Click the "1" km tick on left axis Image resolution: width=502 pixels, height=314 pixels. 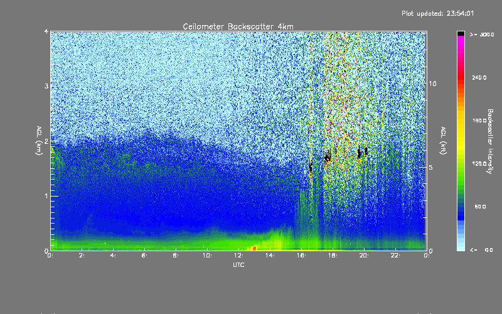46,196
